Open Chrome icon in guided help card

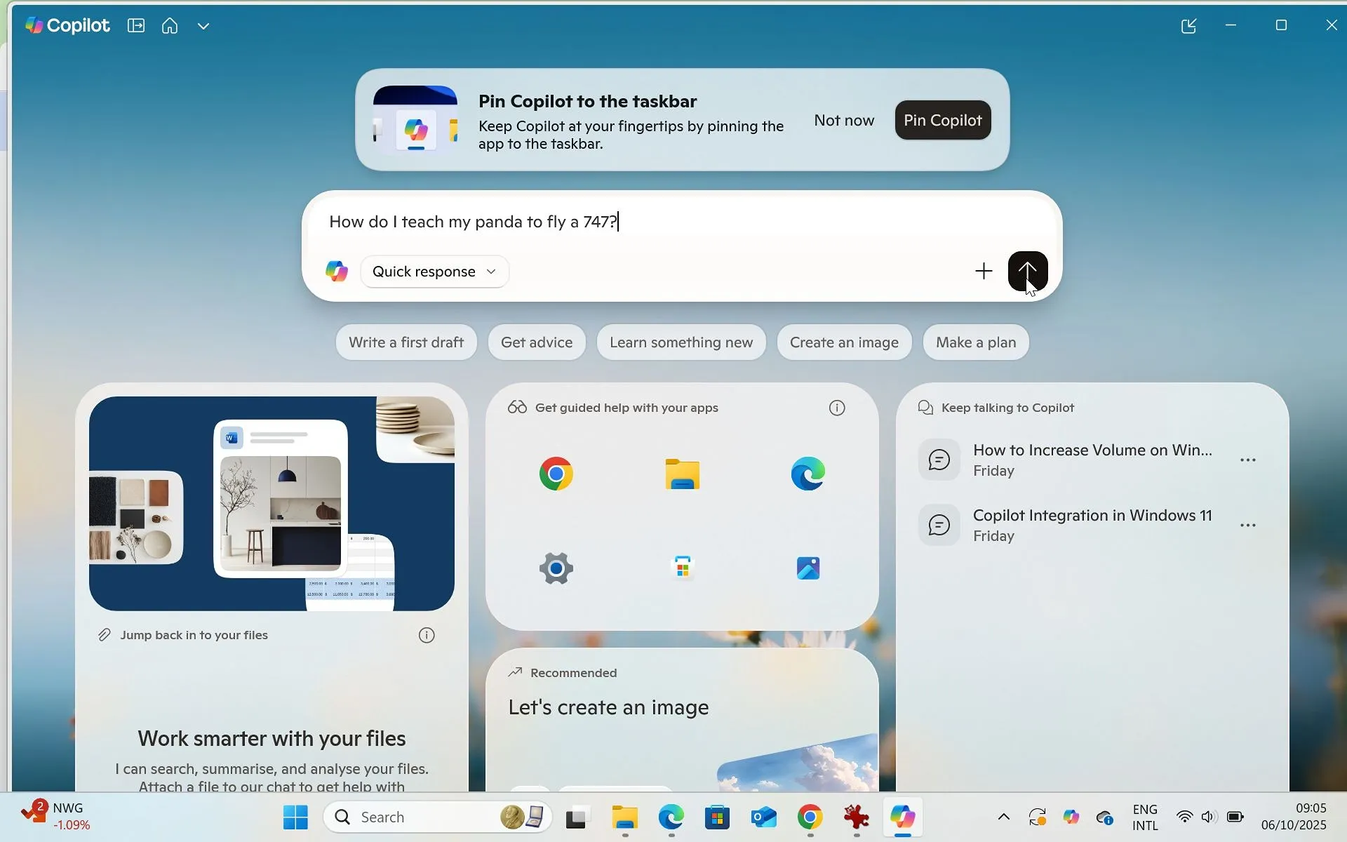pos(556,474)
